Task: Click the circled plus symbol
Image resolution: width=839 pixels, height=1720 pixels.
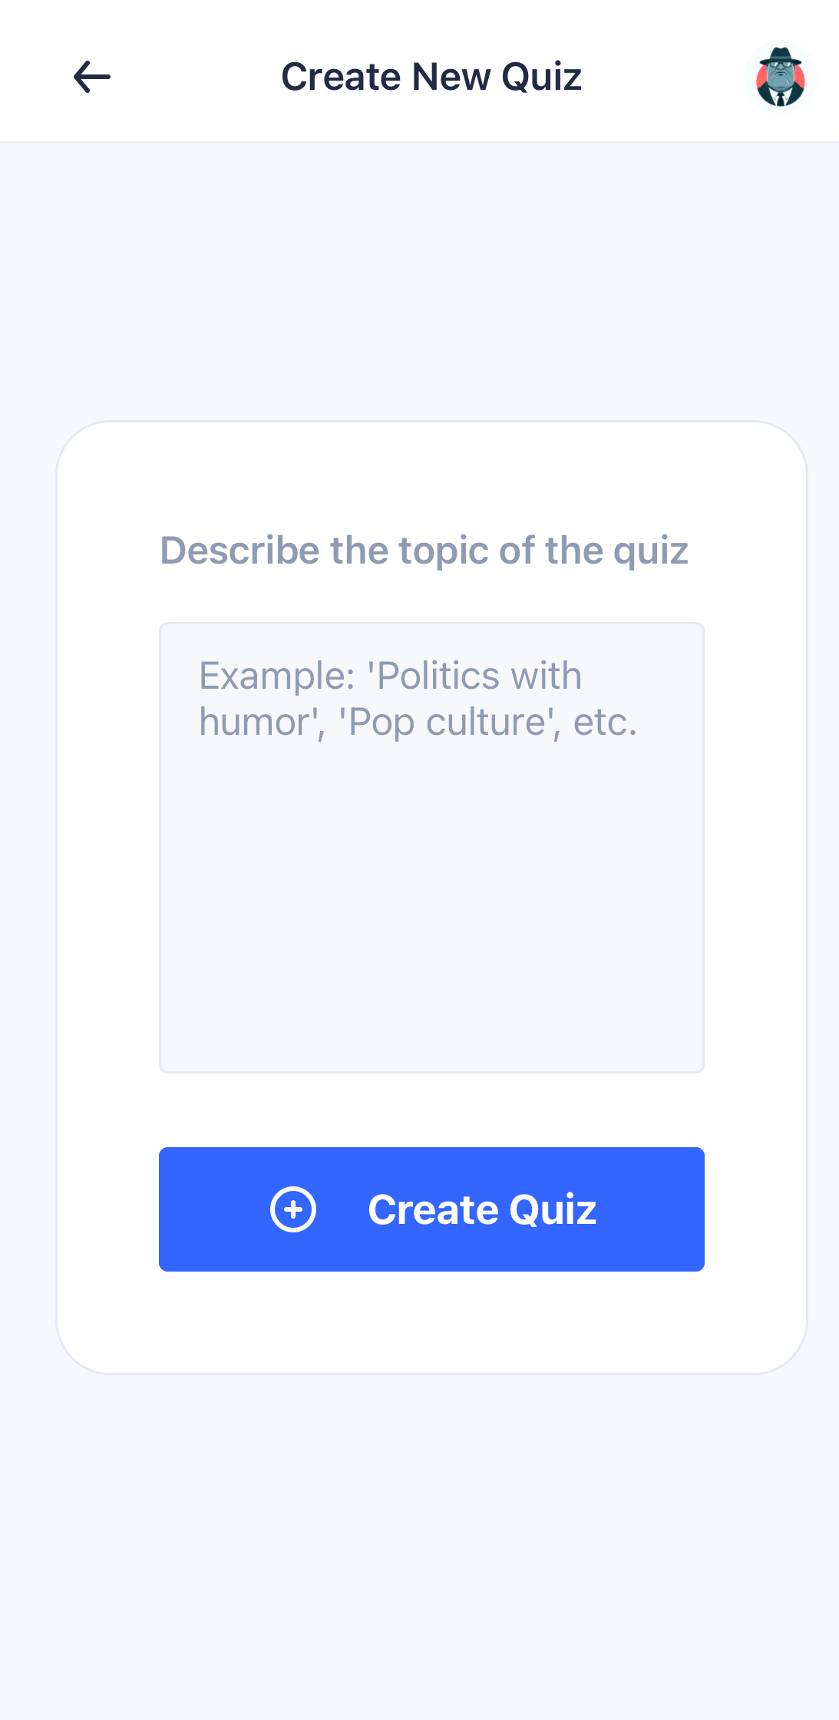Action: (x=293, y=1209)
